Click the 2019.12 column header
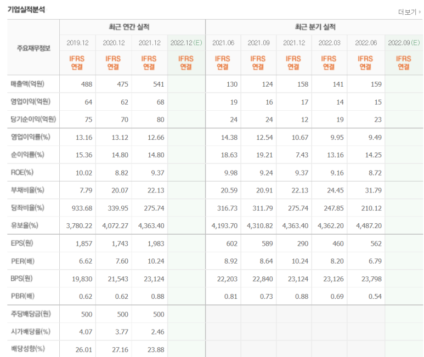The image size is (424, 357). click(x=77, y=43)
